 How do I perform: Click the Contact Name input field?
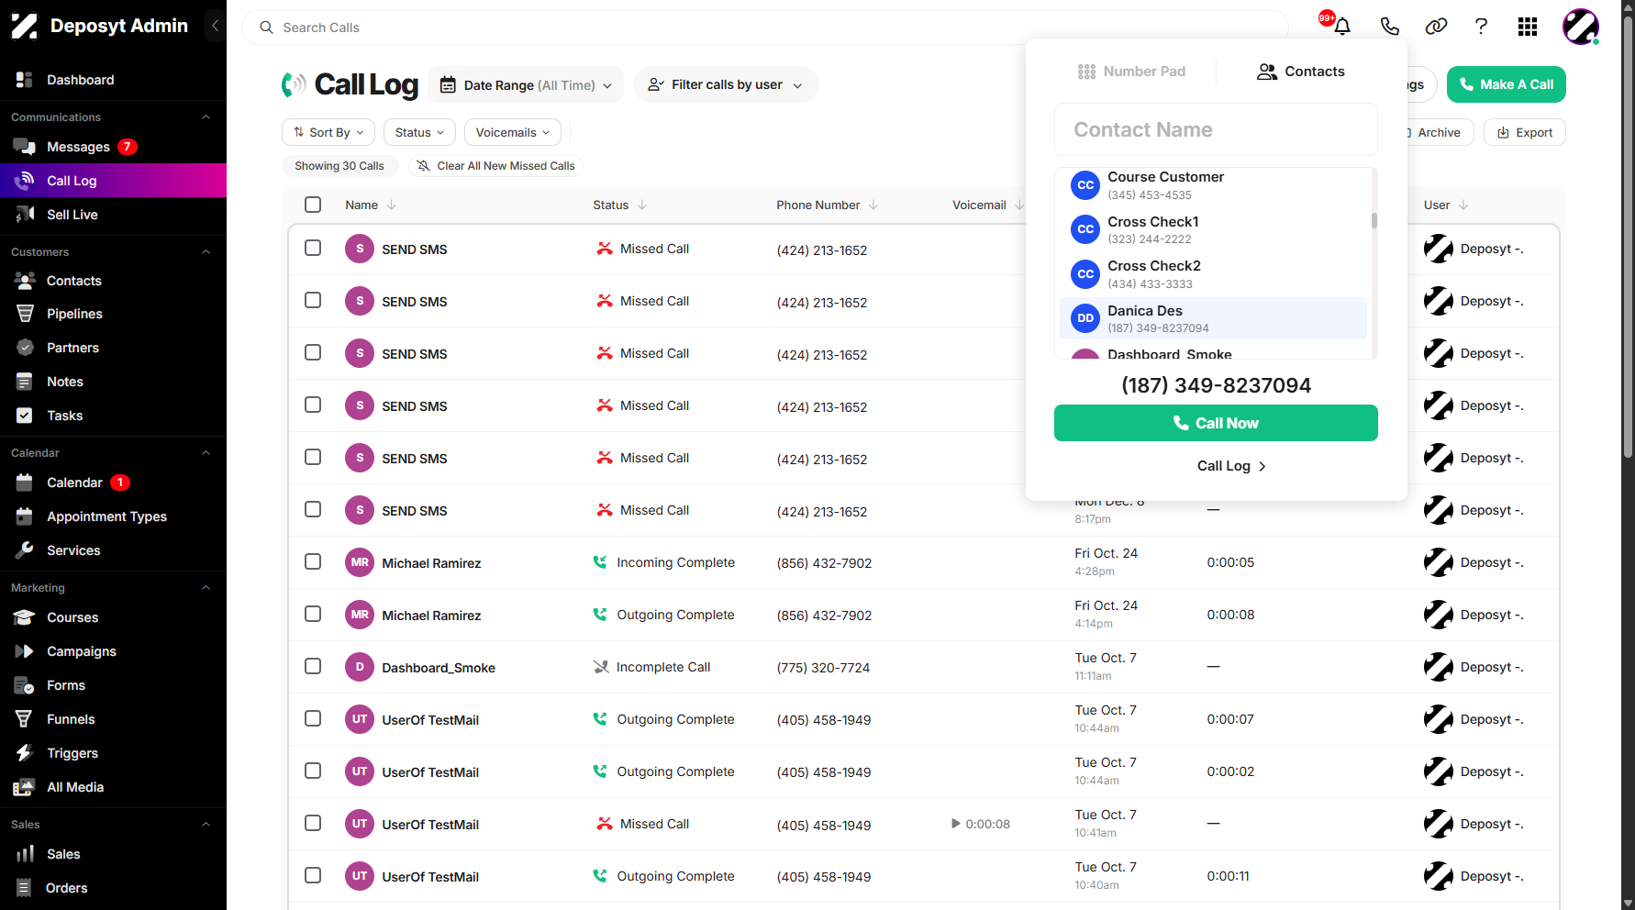click(x=1216, y=129)
